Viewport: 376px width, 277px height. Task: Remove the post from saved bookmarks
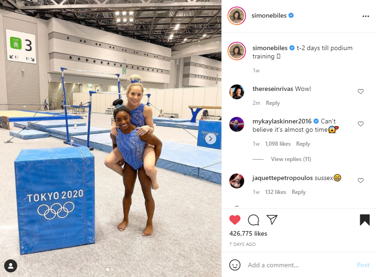[x=365, y=220]
